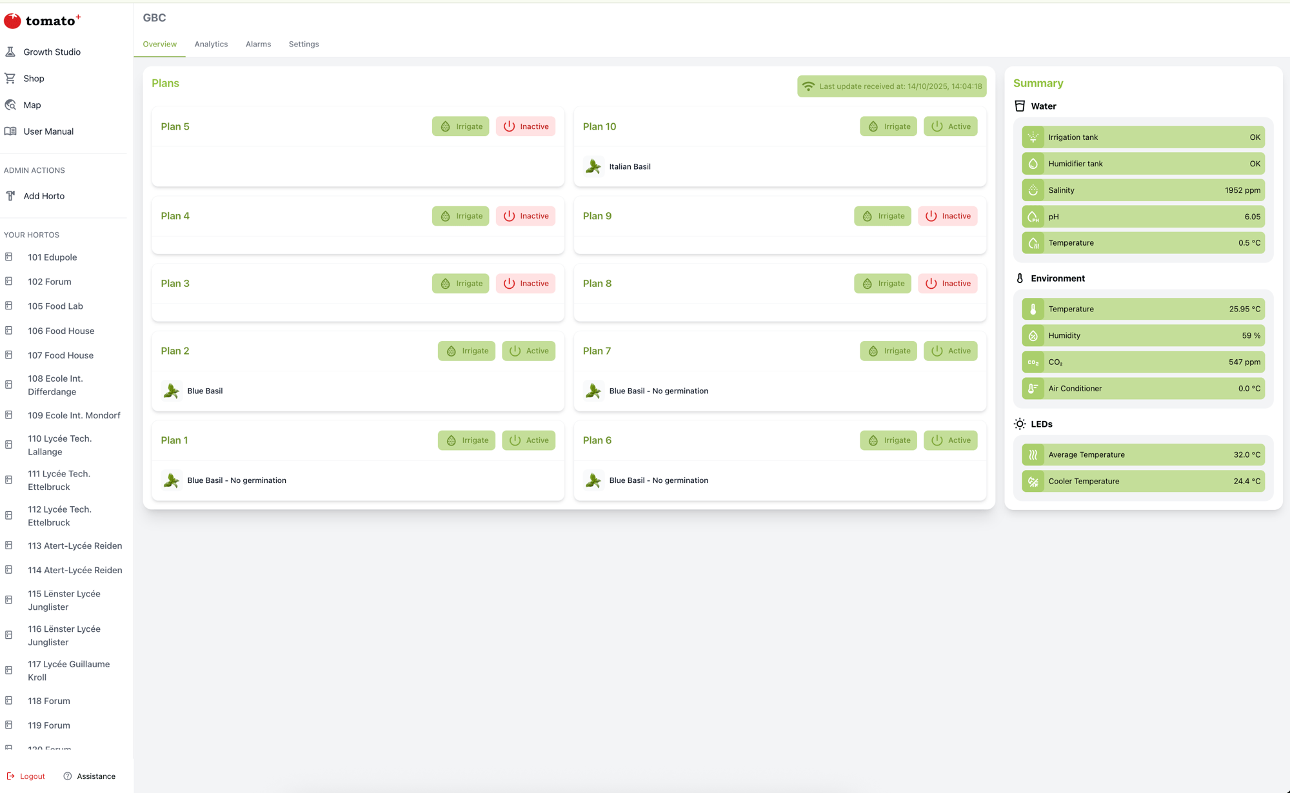Switch to the Analytics tab

click(x=211, y=44)
